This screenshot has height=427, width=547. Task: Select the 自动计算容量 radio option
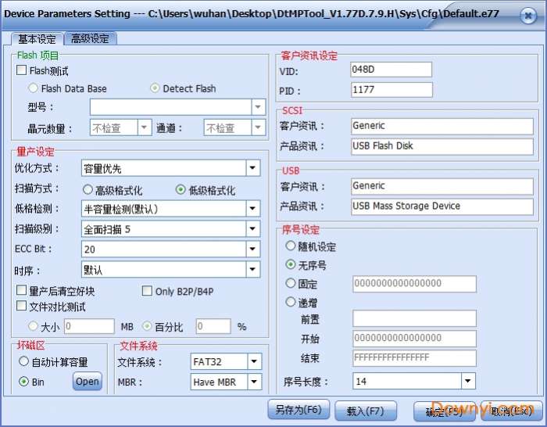[x=23, y=361]
